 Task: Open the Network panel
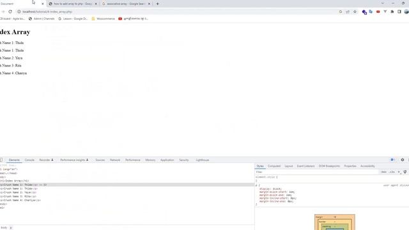click(x=115, y=160)
